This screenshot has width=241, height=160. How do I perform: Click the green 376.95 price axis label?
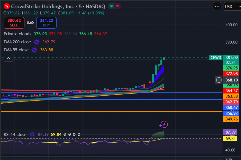click(232, 68)
